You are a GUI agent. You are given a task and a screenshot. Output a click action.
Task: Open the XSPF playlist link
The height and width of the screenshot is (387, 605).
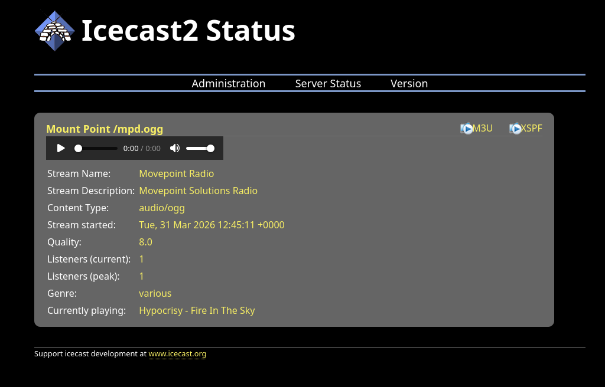tap(532, 129)
